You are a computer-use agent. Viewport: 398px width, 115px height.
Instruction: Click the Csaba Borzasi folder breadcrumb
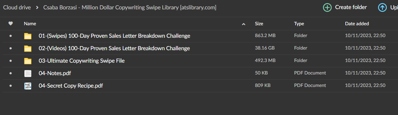130,7
